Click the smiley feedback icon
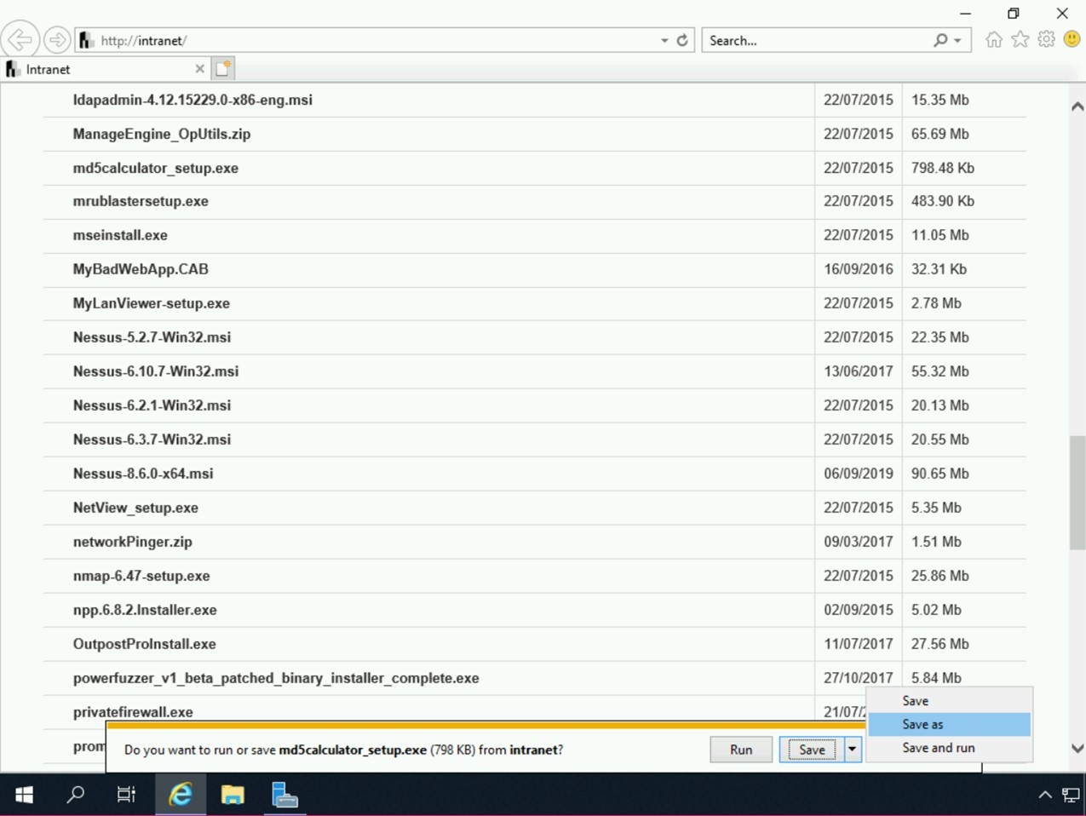This screenshot has width=1086, height=816. 1072,40
